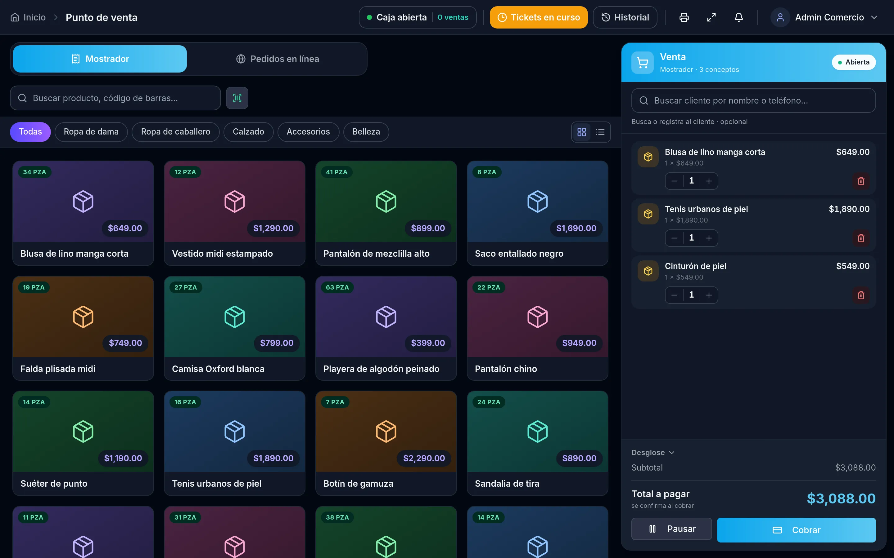894x558 pixels.
Task: Open the Historial button
Action: (625, 17)
